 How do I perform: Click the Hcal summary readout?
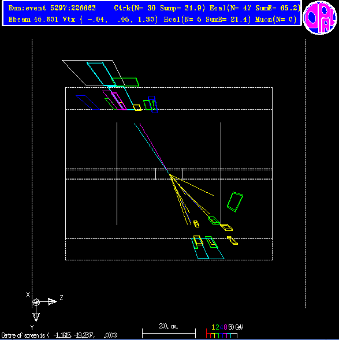pyautogui.click(x=207, y=20)
